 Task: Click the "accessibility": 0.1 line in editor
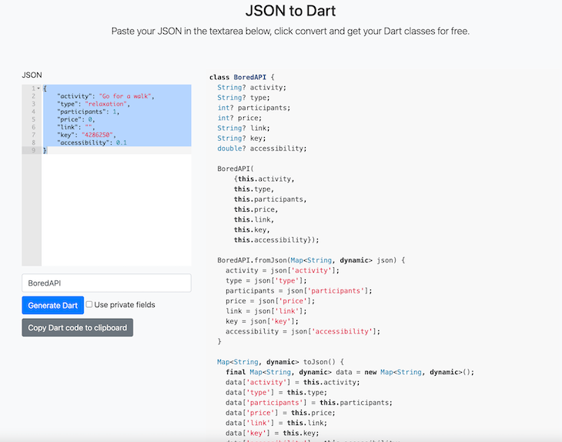click(x=92, y=142)
